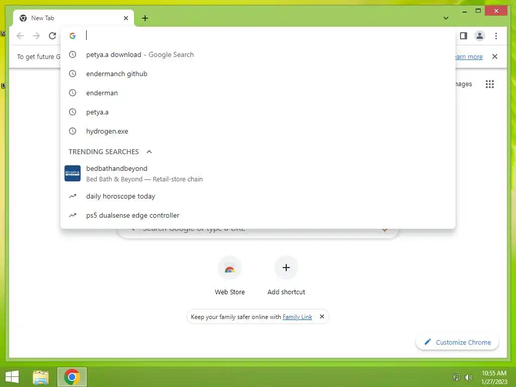Select 'daily horoscope today' trending search
The width and height of the screenshot is (516, 387).
258,196
